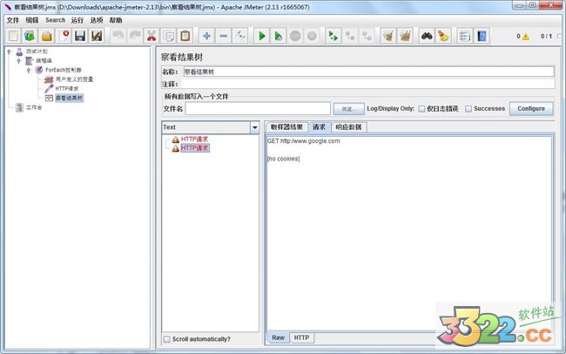This screenshot has height=354, width=566.
Task: Open the Text renderer dropdown
Action: (255, 127)
